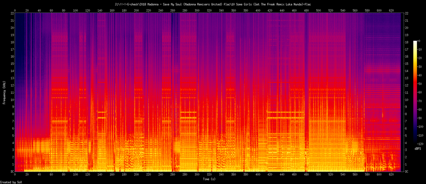Click the "-70" color scale value
The height and width of the screenshot is (184, 426).
coord(419,101)
